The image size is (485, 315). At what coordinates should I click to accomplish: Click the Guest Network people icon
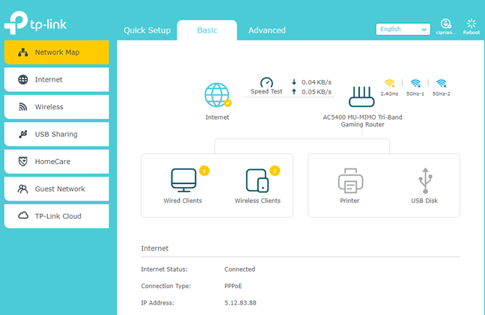[22, 189]
